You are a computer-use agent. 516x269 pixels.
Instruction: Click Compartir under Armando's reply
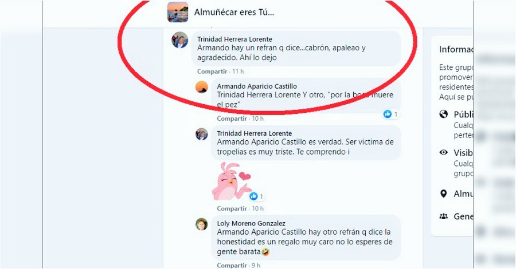232,118
